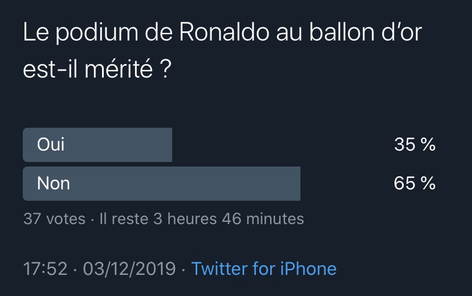Click the "37 votes" count

(x=54, y=218)
